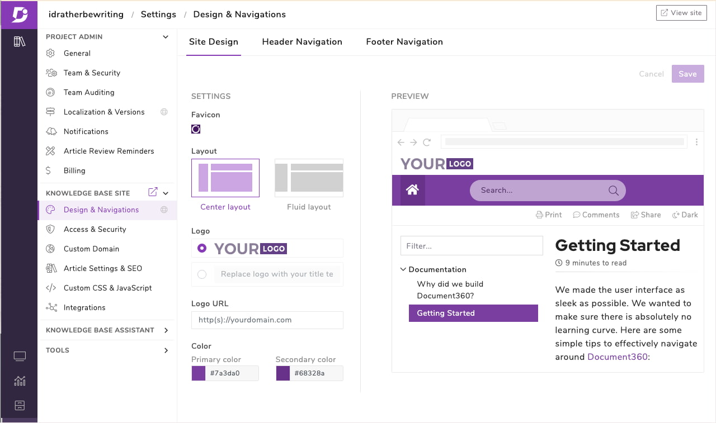Open the preview browser kebab menu
Screen dimensions: 716x423
[696, 142]
